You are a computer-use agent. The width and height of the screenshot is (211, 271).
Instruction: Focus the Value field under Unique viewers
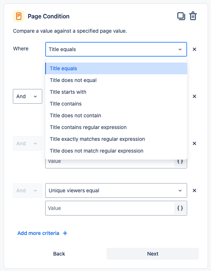click(110, 208)
